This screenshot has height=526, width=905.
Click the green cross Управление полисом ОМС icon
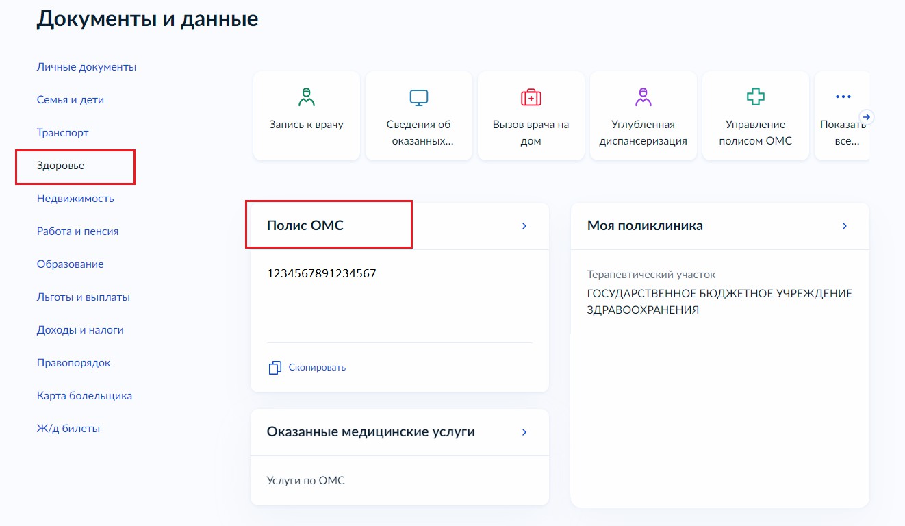point(755,97)
